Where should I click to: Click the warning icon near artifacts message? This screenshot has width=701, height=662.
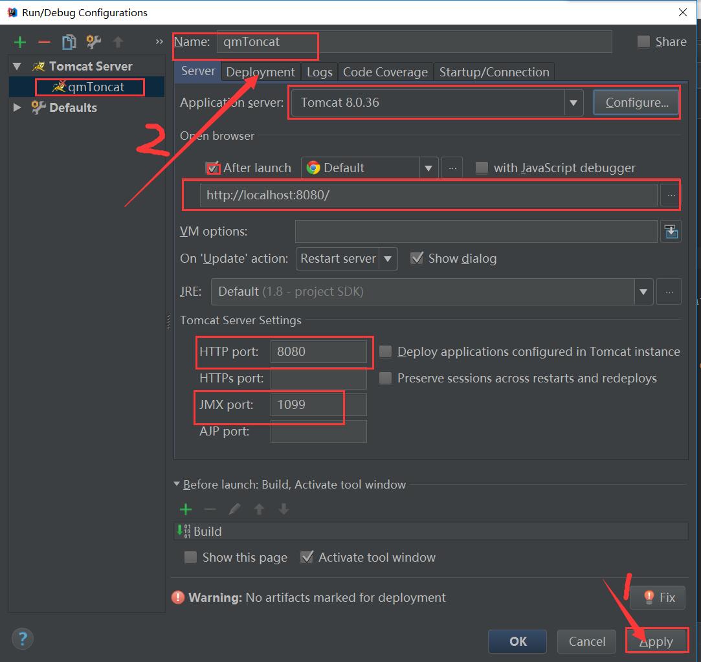click(x=178, y=598)
